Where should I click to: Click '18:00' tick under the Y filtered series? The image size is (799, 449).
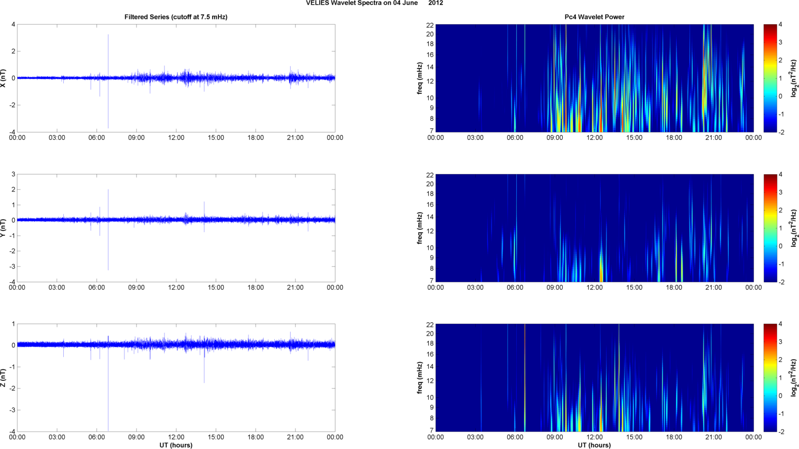pos(256,288)
